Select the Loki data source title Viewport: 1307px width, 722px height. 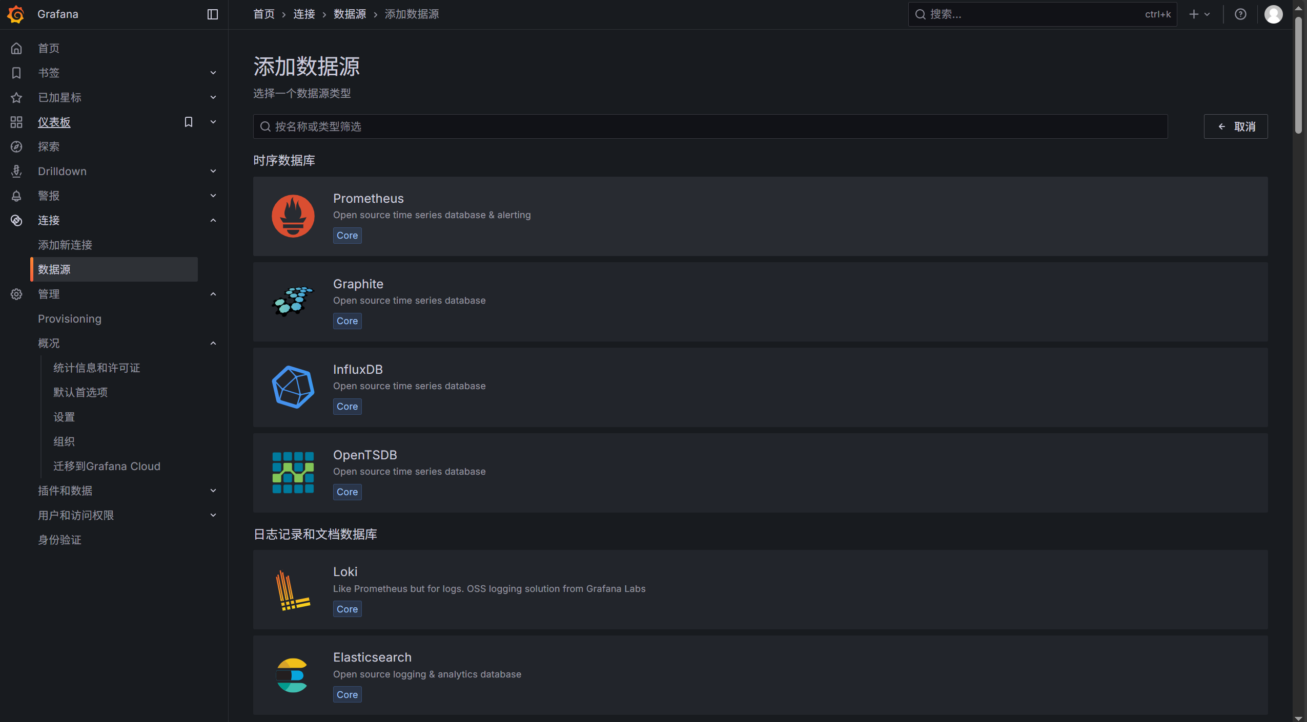click(x=345, y=572)
